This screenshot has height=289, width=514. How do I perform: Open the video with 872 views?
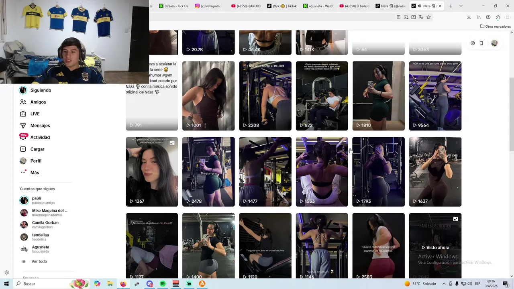[x=322, y=96]
